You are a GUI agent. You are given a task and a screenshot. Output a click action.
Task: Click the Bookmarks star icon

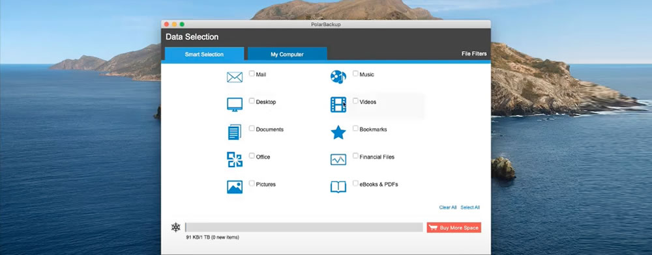click(338, 132)
